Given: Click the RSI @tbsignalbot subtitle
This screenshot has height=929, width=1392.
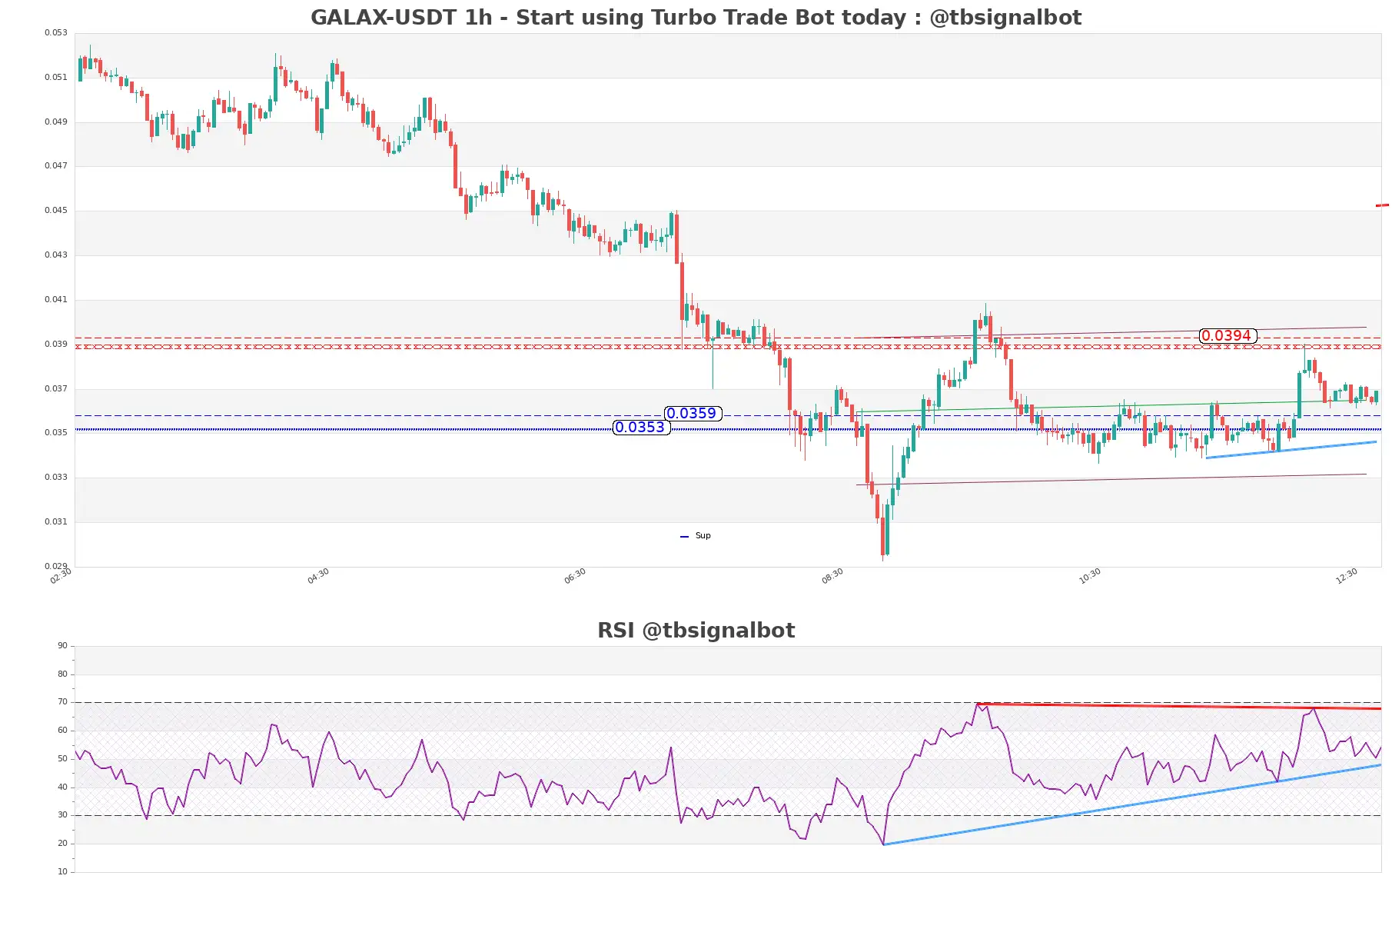Looking at the screenshot, I should tap(696, 631).
